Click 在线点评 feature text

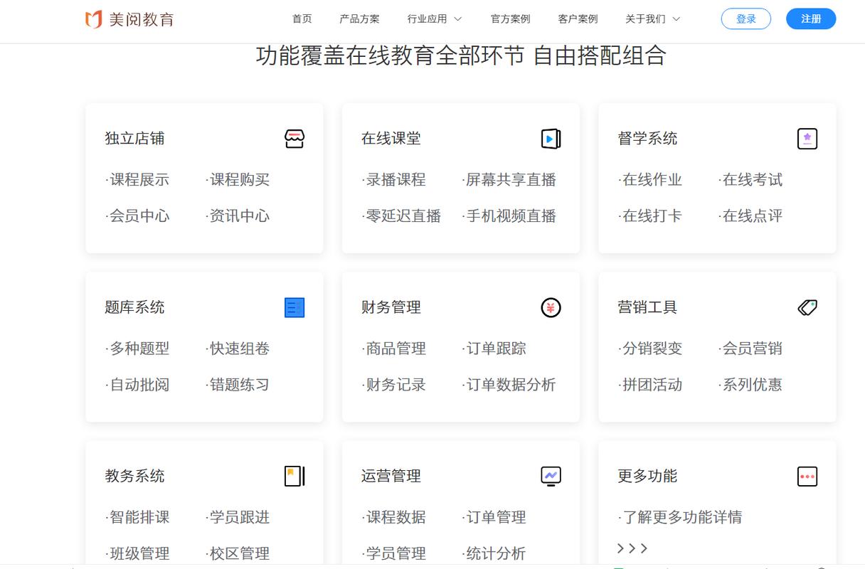[x=750, y=216]
